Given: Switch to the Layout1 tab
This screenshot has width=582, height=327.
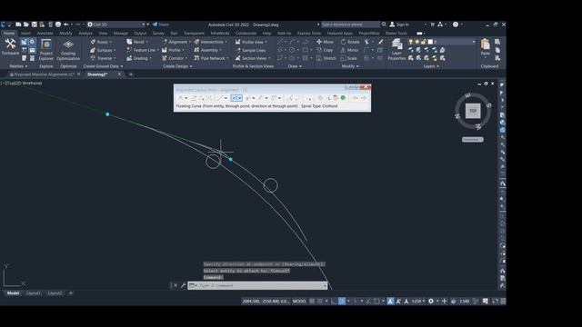Looking at the screenshot, I should point(34,293).
